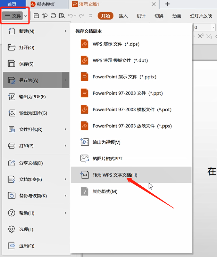This screenshot has width=217, height=257.
Task: Click the superscript X² icon
Action: point(201,36)
